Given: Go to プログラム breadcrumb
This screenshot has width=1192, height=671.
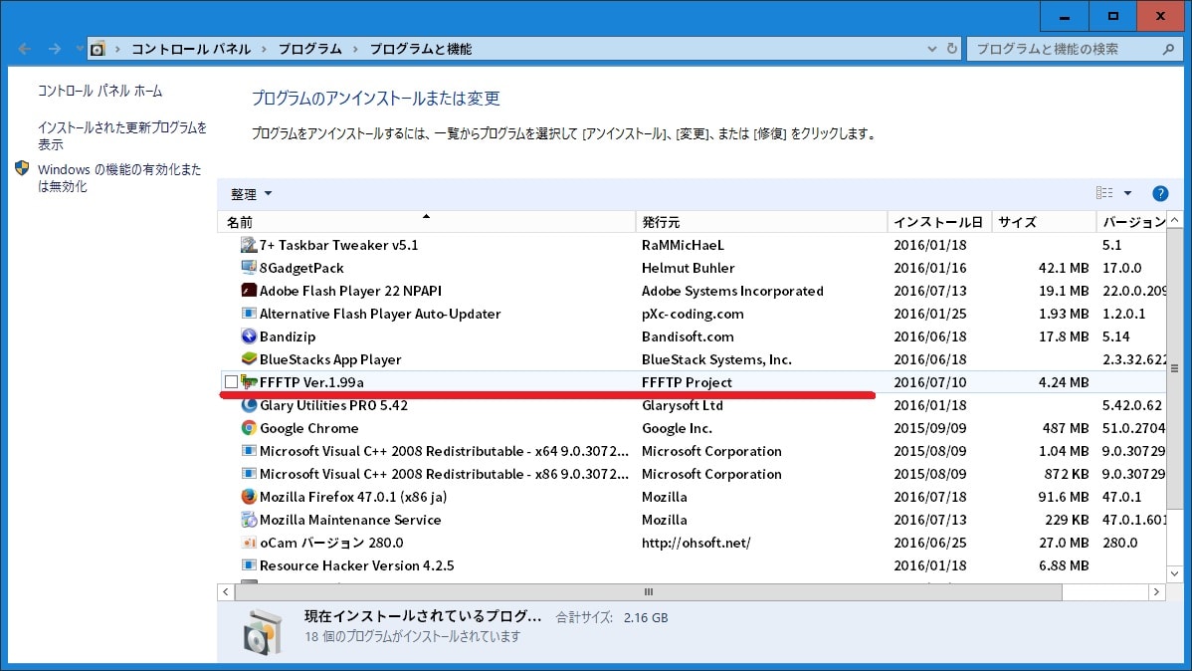Looking at the screenshot, I should click(x=309, y=49).
